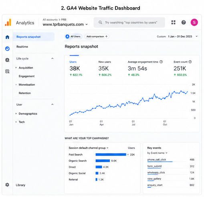This screenshot has height=197, width=204.
Task: Select the Users metric tab
Action: click(x=76, y=68)
